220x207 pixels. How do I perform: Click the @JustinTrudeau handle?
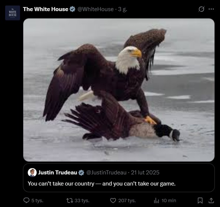click(x=106, y=173)
